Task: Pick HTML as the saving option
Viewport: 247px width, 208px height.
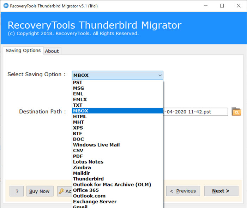Action: pyautogui.click(x=118, y=117)
